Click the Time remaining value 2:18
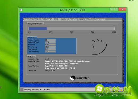Viewport: 138px width, 99px height. 50,51
